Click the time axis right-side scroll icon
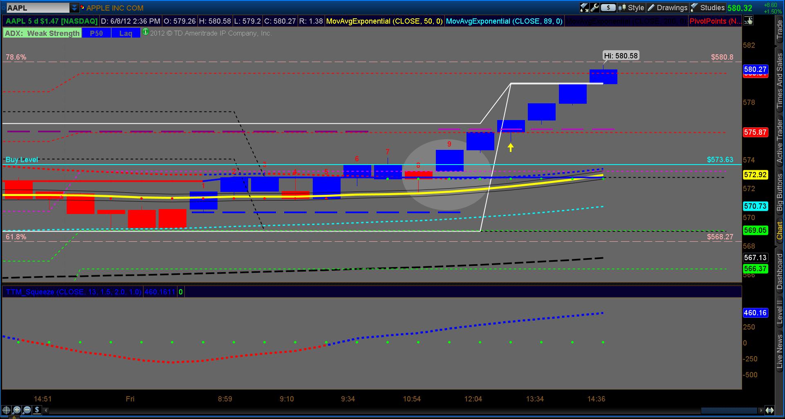The height and width of the screenshot is (419, 785). 770,410
